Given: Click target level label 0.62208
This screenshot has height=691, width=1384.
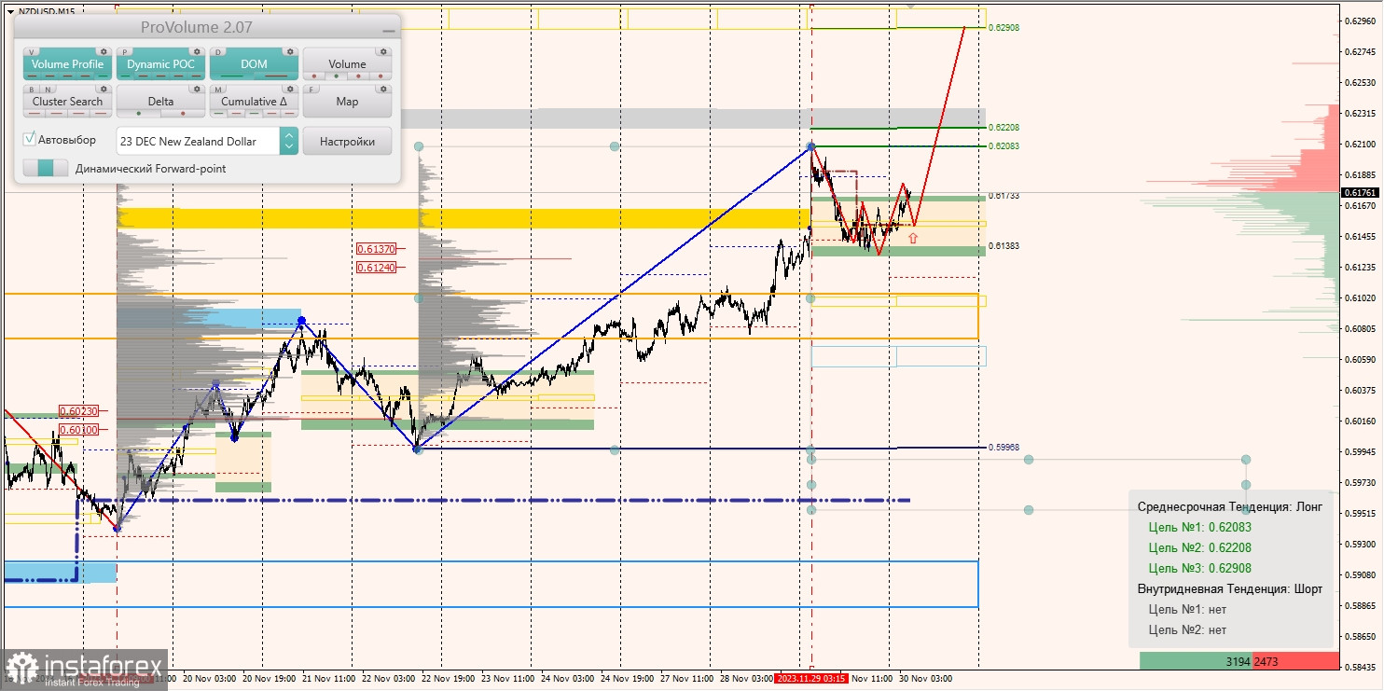Looking at the screenshot, I should tap(1003, 127).
